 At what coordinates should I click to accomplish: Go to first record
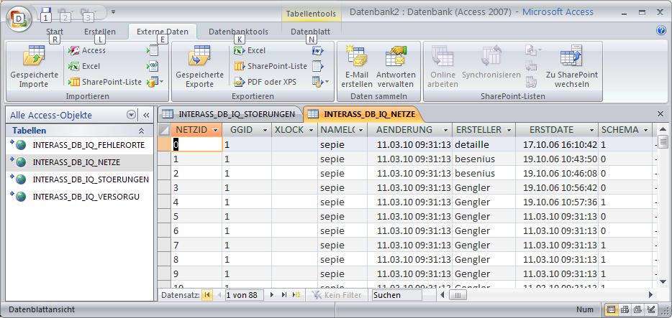coord(207,295)
